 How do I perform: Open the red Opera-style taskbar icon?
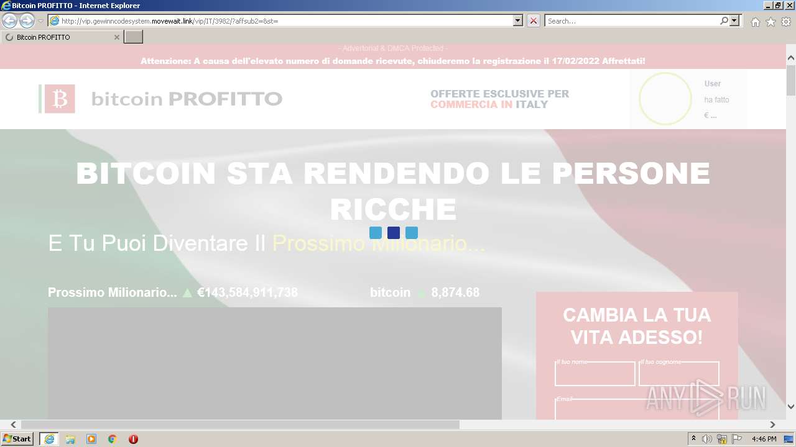[133, 439]
